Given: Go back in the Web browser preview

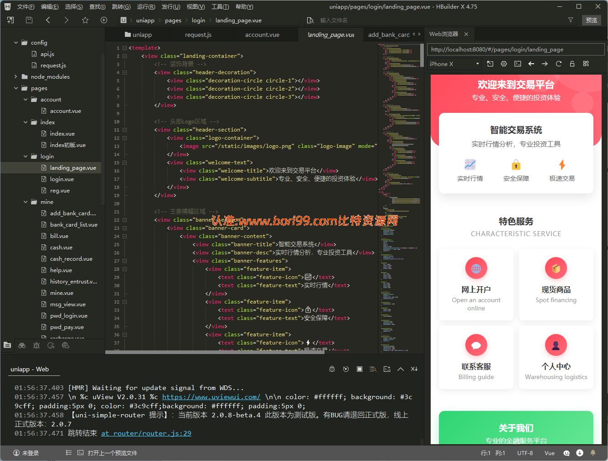Looking at the screenshot, I should (531, 64).
